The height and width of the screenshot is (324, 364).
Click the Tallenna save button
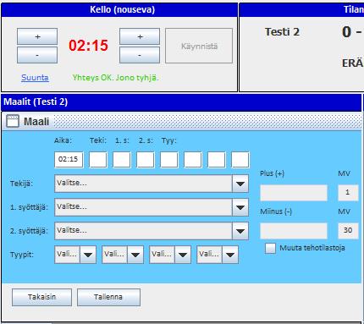[108, 297]
